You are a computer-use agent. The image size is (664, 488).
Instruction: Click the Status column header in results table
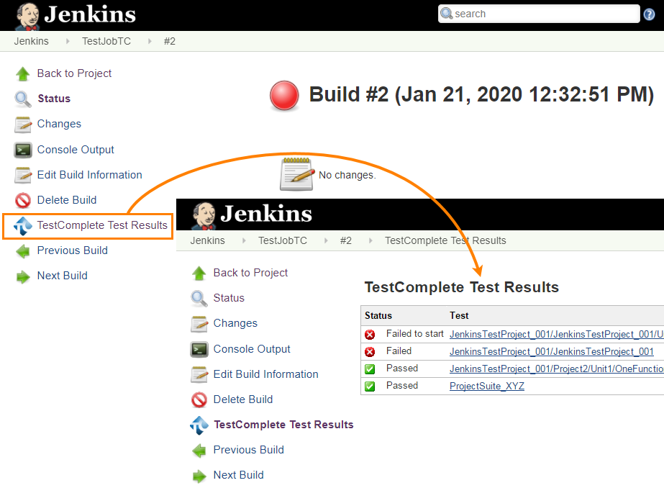click(378, 315)
